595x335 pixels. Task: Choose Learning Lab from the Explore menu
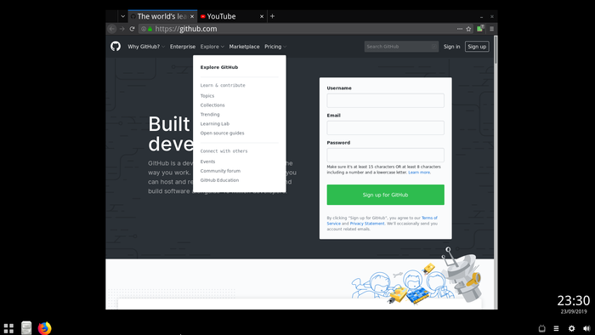coord(215,123)
